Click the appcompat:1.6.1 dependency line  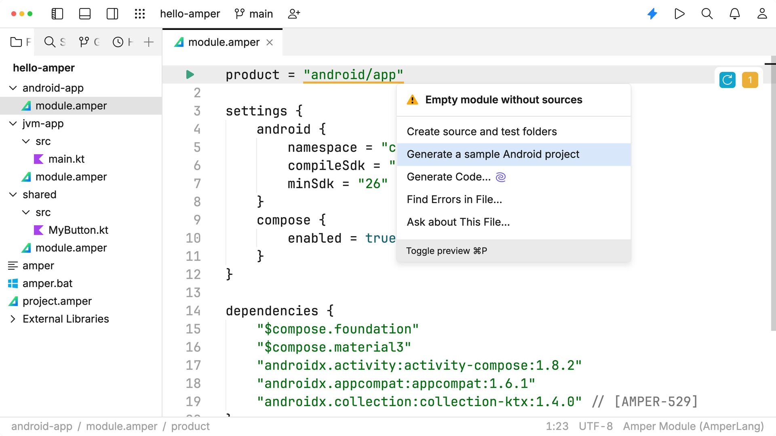point(396,384)
